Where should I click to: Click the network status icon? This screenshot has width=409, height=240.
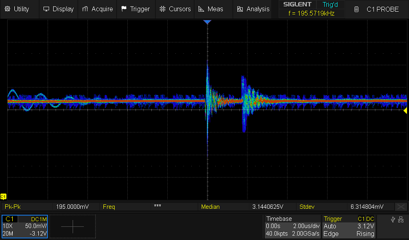point(401,220)
